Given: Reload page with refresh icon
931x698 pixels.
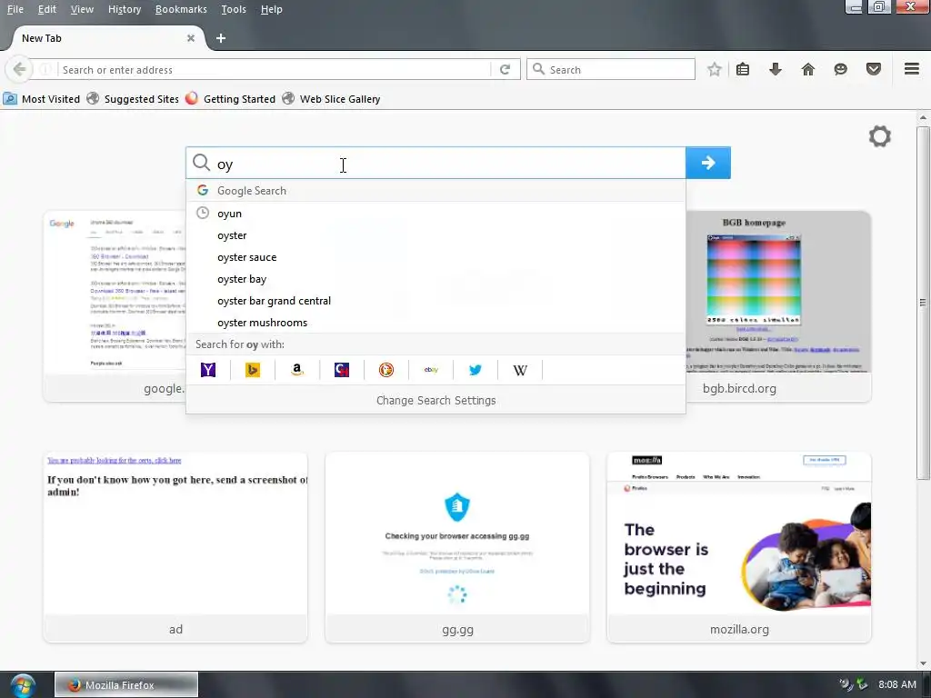Looking at the screenshot, I should [505, 69].
